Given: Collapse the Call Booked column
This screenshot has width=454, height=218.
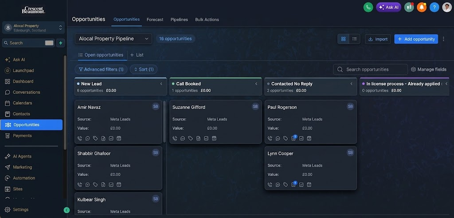Looking at the screenshot, I should [256, 84].
